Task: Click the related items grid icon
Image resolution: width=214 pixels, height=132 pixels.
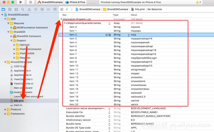Action: point(62,9)
